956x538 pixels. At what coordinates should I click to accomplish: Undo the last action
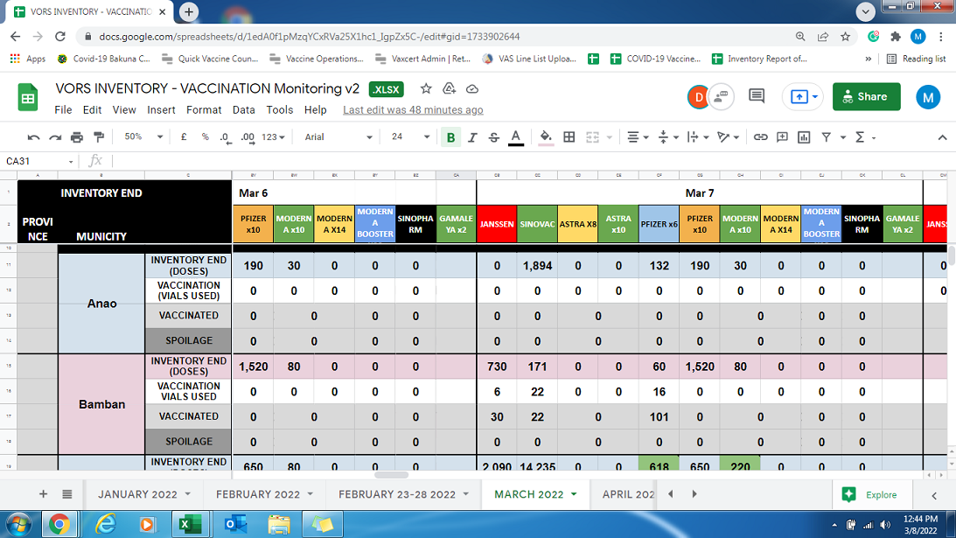point(33,137)
